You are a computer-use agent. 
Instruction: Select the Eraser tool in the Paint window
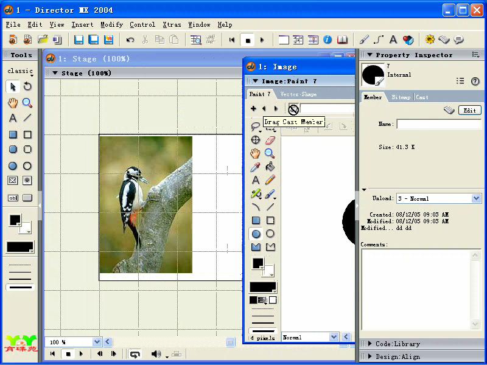[x=270, y=140]
